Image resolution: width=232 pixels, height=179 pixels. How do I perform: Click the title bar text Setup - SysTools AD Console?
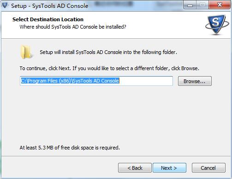pos(49,6)
